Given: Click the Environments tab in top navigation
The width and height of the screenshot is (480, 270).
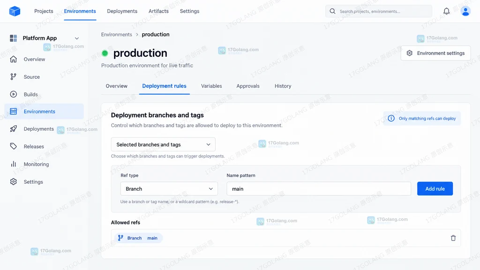Looking at the screenshot, I should 80,11.
